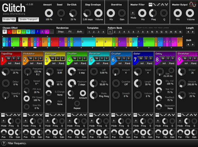
Task: Click the TapeStop number 1 badge
Action: pos(2,59)
